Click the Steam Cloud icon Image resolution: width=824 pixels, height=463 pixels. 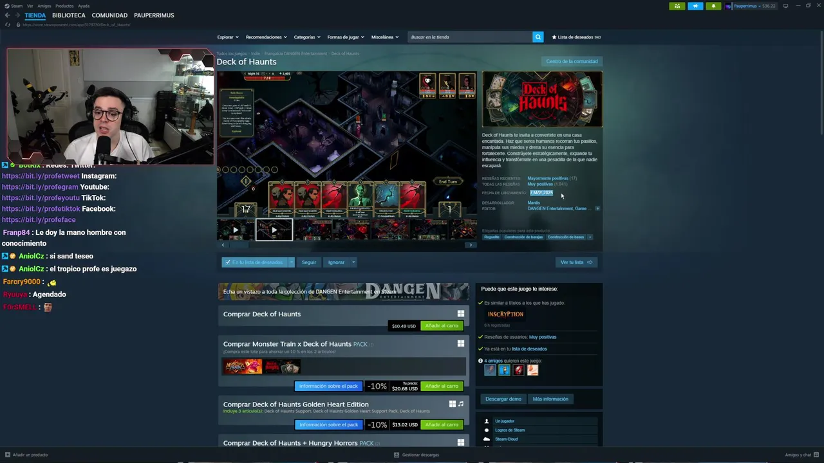487,439
